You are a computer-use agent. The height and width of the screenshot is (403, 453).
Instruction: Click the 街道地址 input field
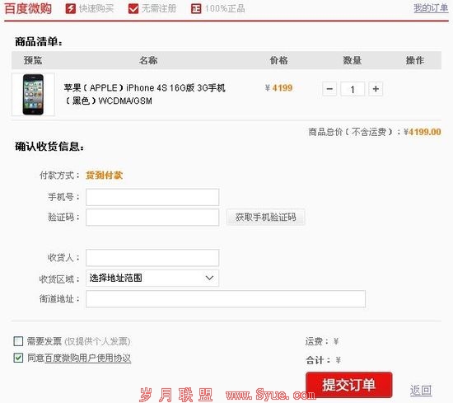tap(226, 299)
